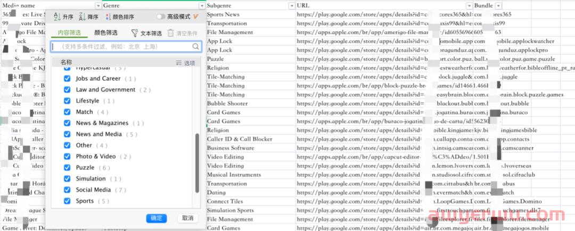
Task: Focus the multi-condition filter search field
Action: [126, 46]
